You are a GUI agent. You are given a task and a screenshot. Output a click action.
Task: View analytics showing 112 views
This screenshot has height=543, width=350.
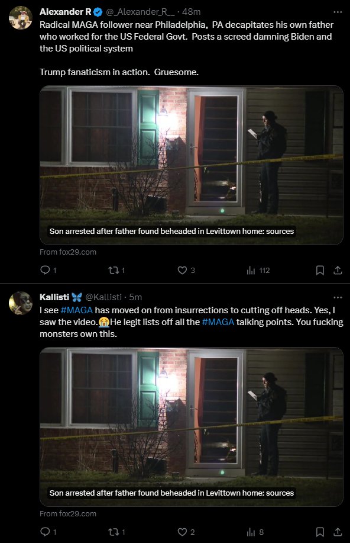pyautogui.click(x=258, y=271)
